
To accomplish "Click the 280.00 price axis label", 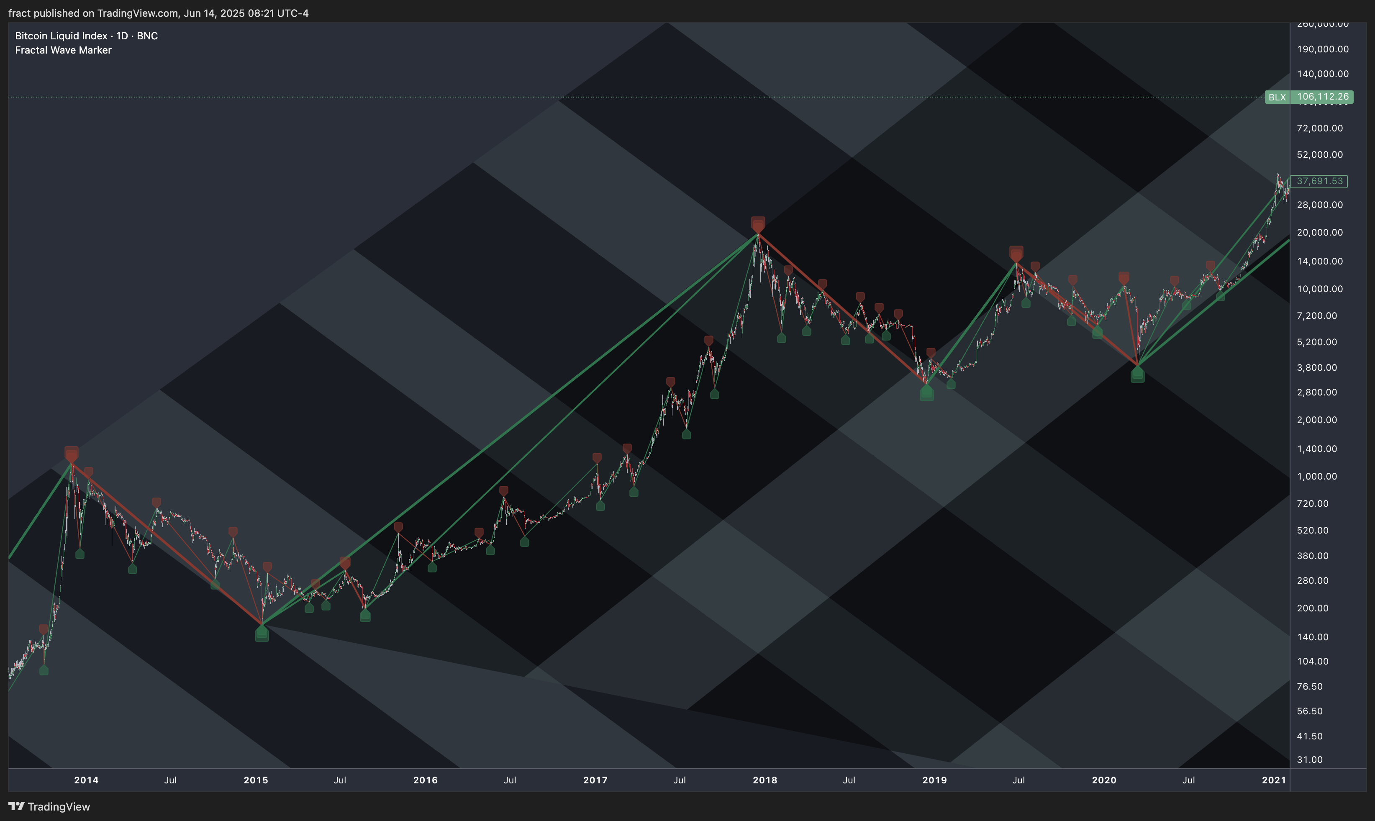I will [x=1313, y=580].
